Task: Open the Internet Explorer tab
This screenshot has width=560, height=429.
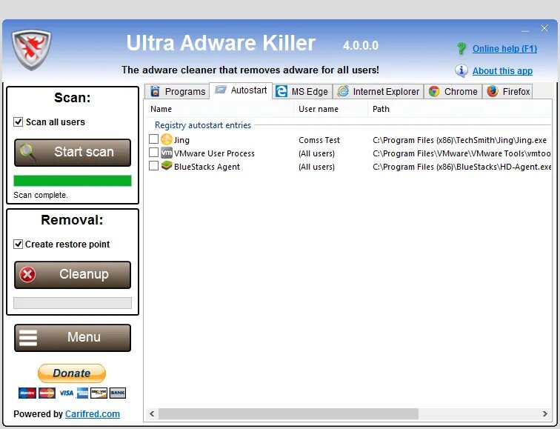Action: click(379, 91)
